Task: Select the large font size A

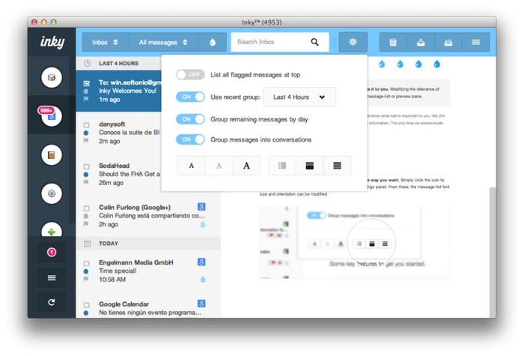Action: pos(246,166)
